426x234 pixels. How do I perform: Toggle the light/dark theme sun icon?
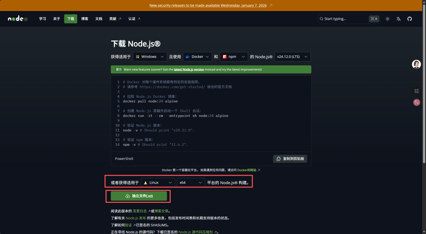[x=387, y=19]
